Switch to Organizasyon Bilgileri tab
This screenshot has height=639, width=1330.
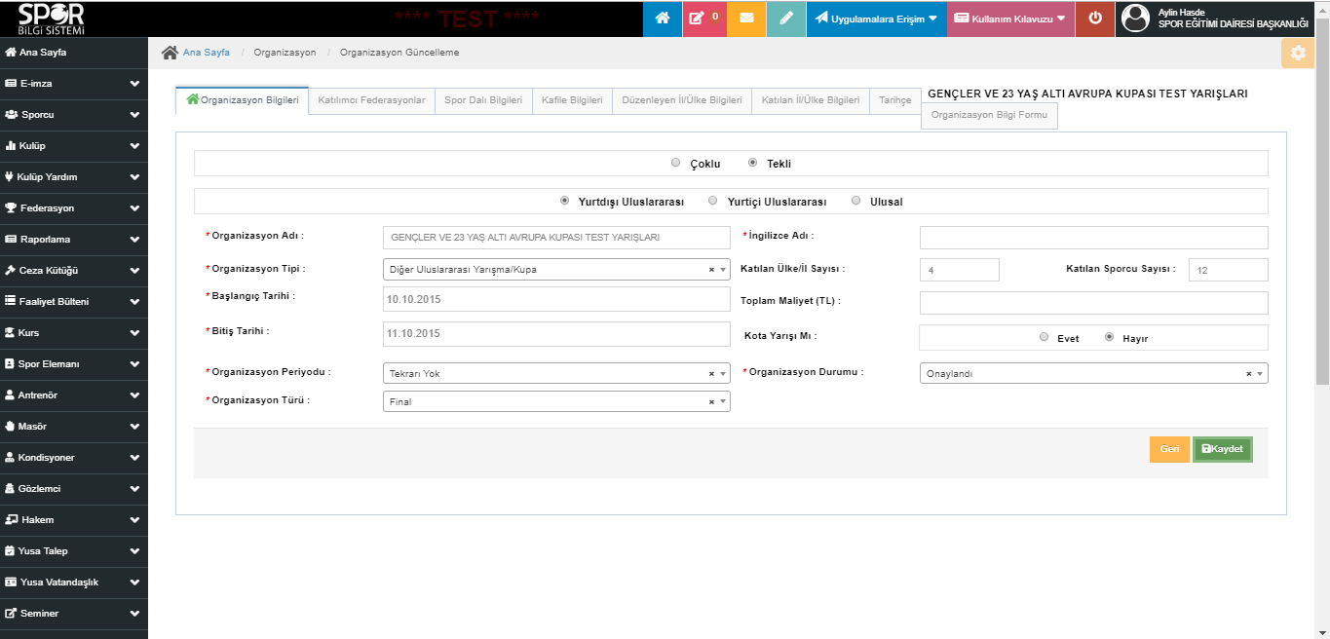tap(242, 100)
